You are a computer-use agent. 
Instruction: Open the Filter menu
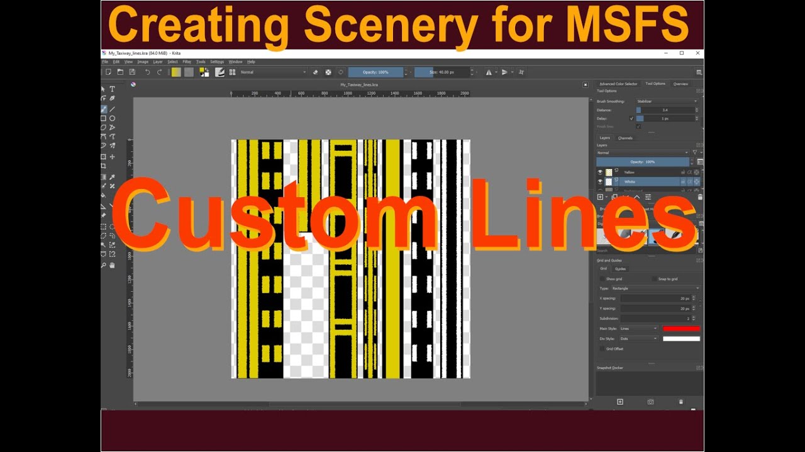pyautogui.click(x=187, y=62)
